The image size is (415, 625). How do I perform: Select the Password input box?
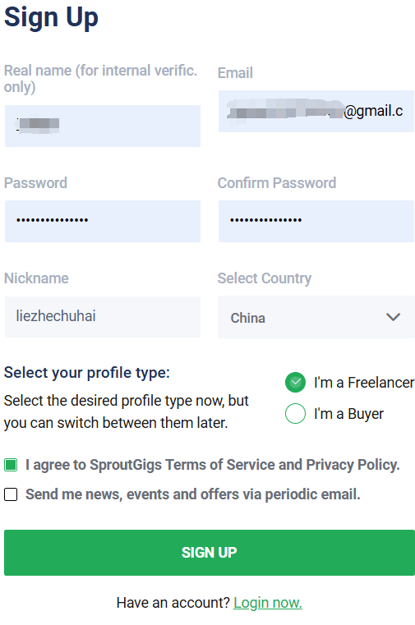(x=103, y=221)
